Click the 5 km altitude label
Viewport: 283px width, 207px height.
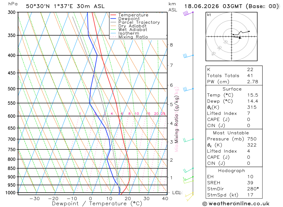pyautogui.click(x=171, y=104)
